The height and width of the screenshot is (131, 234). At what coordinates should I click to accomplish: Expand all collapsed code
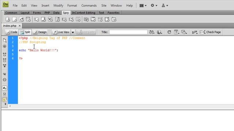(5, 65)
